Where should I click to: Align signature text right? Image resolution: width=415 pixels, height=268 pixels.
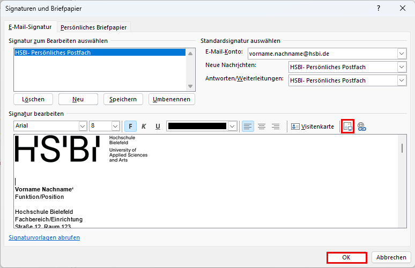(276, 126)
